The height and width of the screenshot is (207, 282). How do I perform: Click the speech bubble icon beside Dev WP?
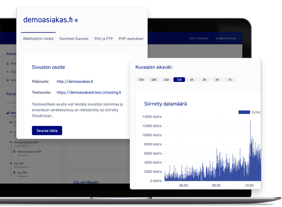pos(10,164)
